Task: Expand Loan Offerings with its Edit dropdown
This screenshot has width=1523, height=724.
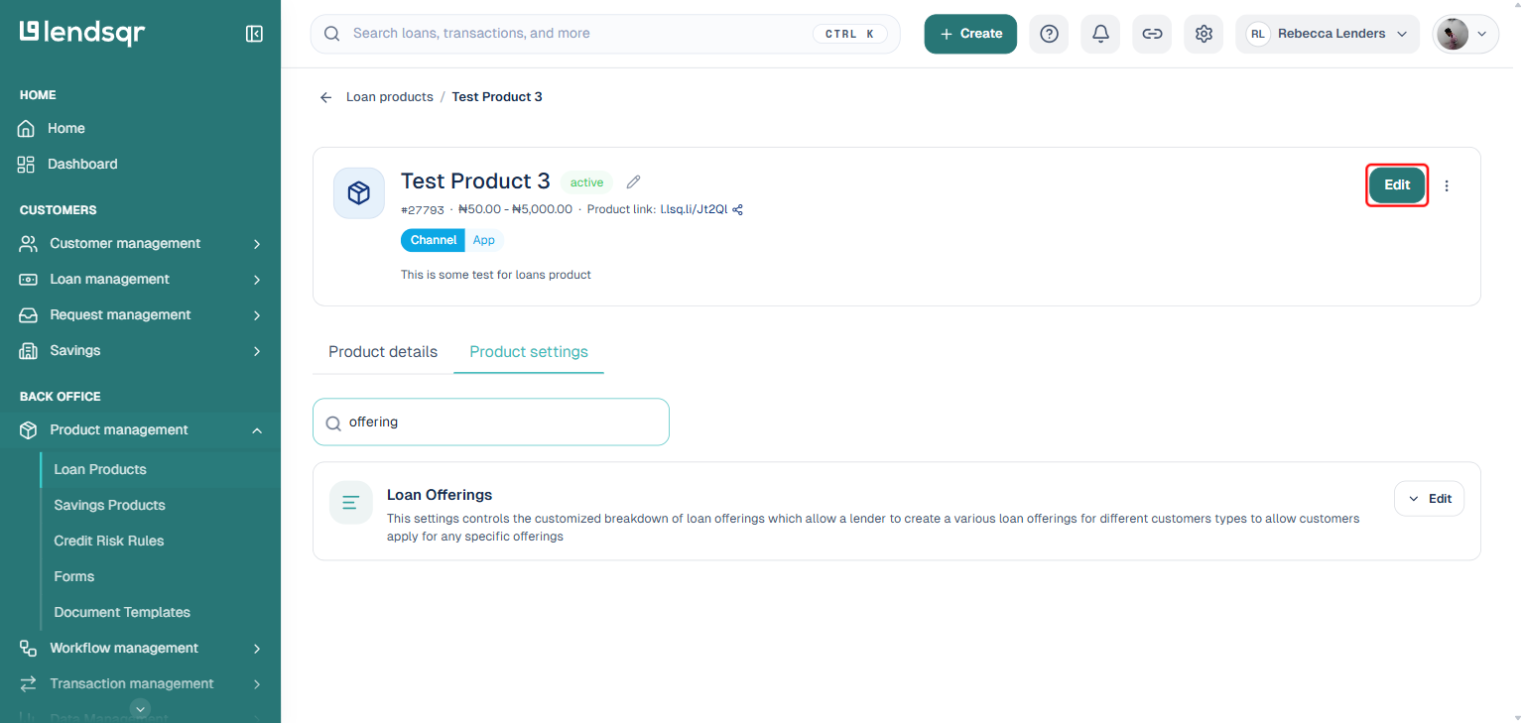Action: 1429,499
